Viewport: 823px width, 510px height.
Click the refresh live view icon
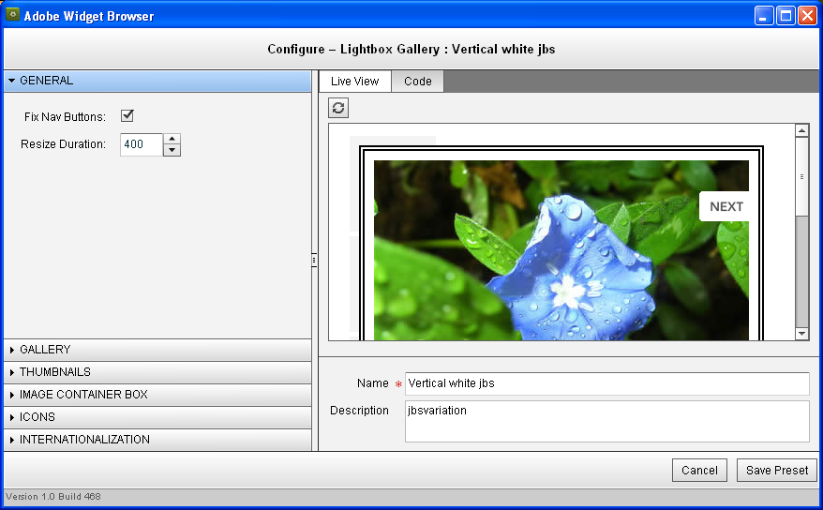tap(338, 108)
